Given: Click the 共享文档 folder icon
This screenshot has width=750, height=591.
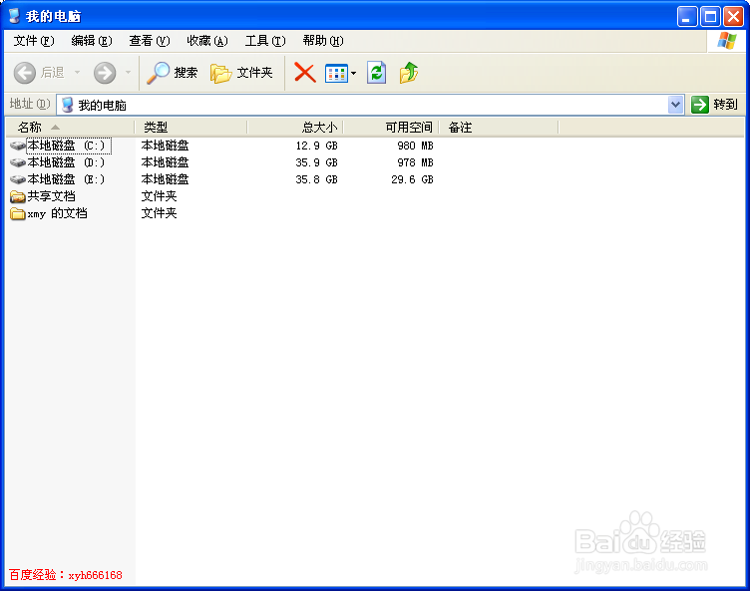Looking at the screenshot, I should coord(18,196).
